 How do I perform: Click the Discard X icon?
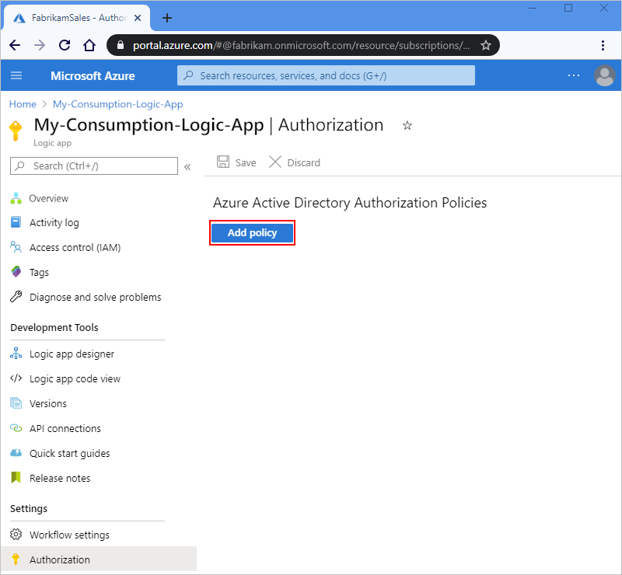(x=274, y=162)
